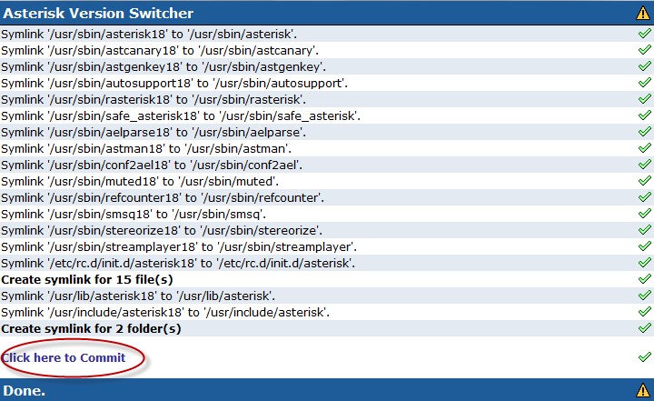Click the 'Create symlink for 2 folder(s)' summary
Viewport: 654px width, 401px height.
tap(92, 329)
